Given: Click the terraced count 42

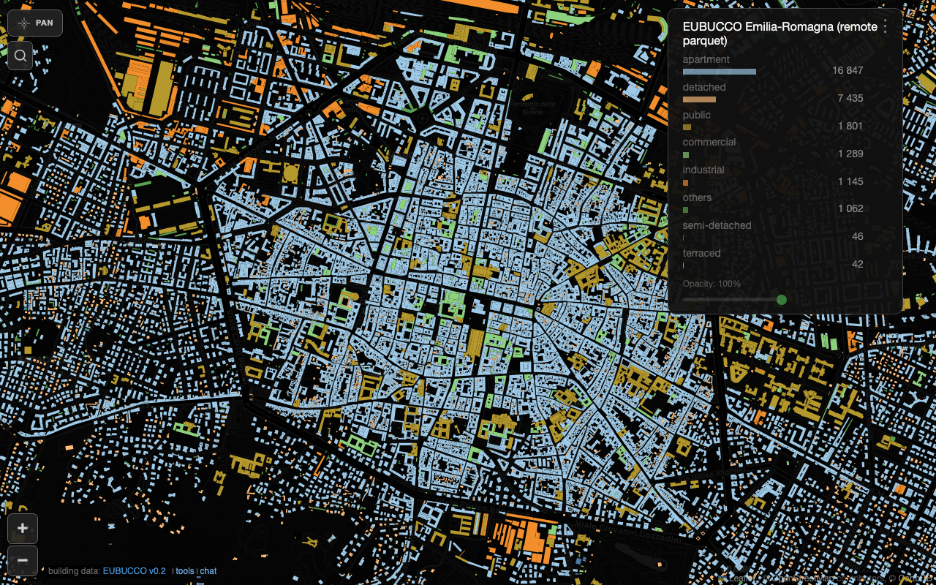Looking at the screenshot, I should coord(858,264).
